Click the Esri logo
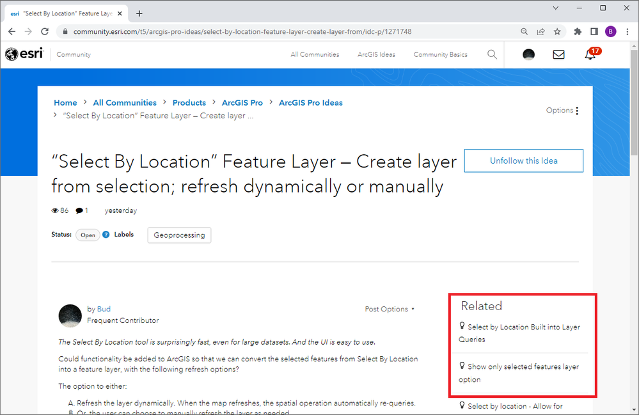This screenshot has width=639, height=415. coord(24,54)
